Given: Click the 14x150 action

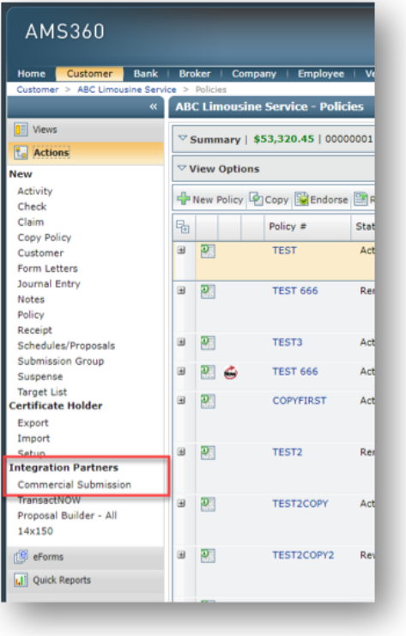Looking at the screenshot, I should pos(35,531).
